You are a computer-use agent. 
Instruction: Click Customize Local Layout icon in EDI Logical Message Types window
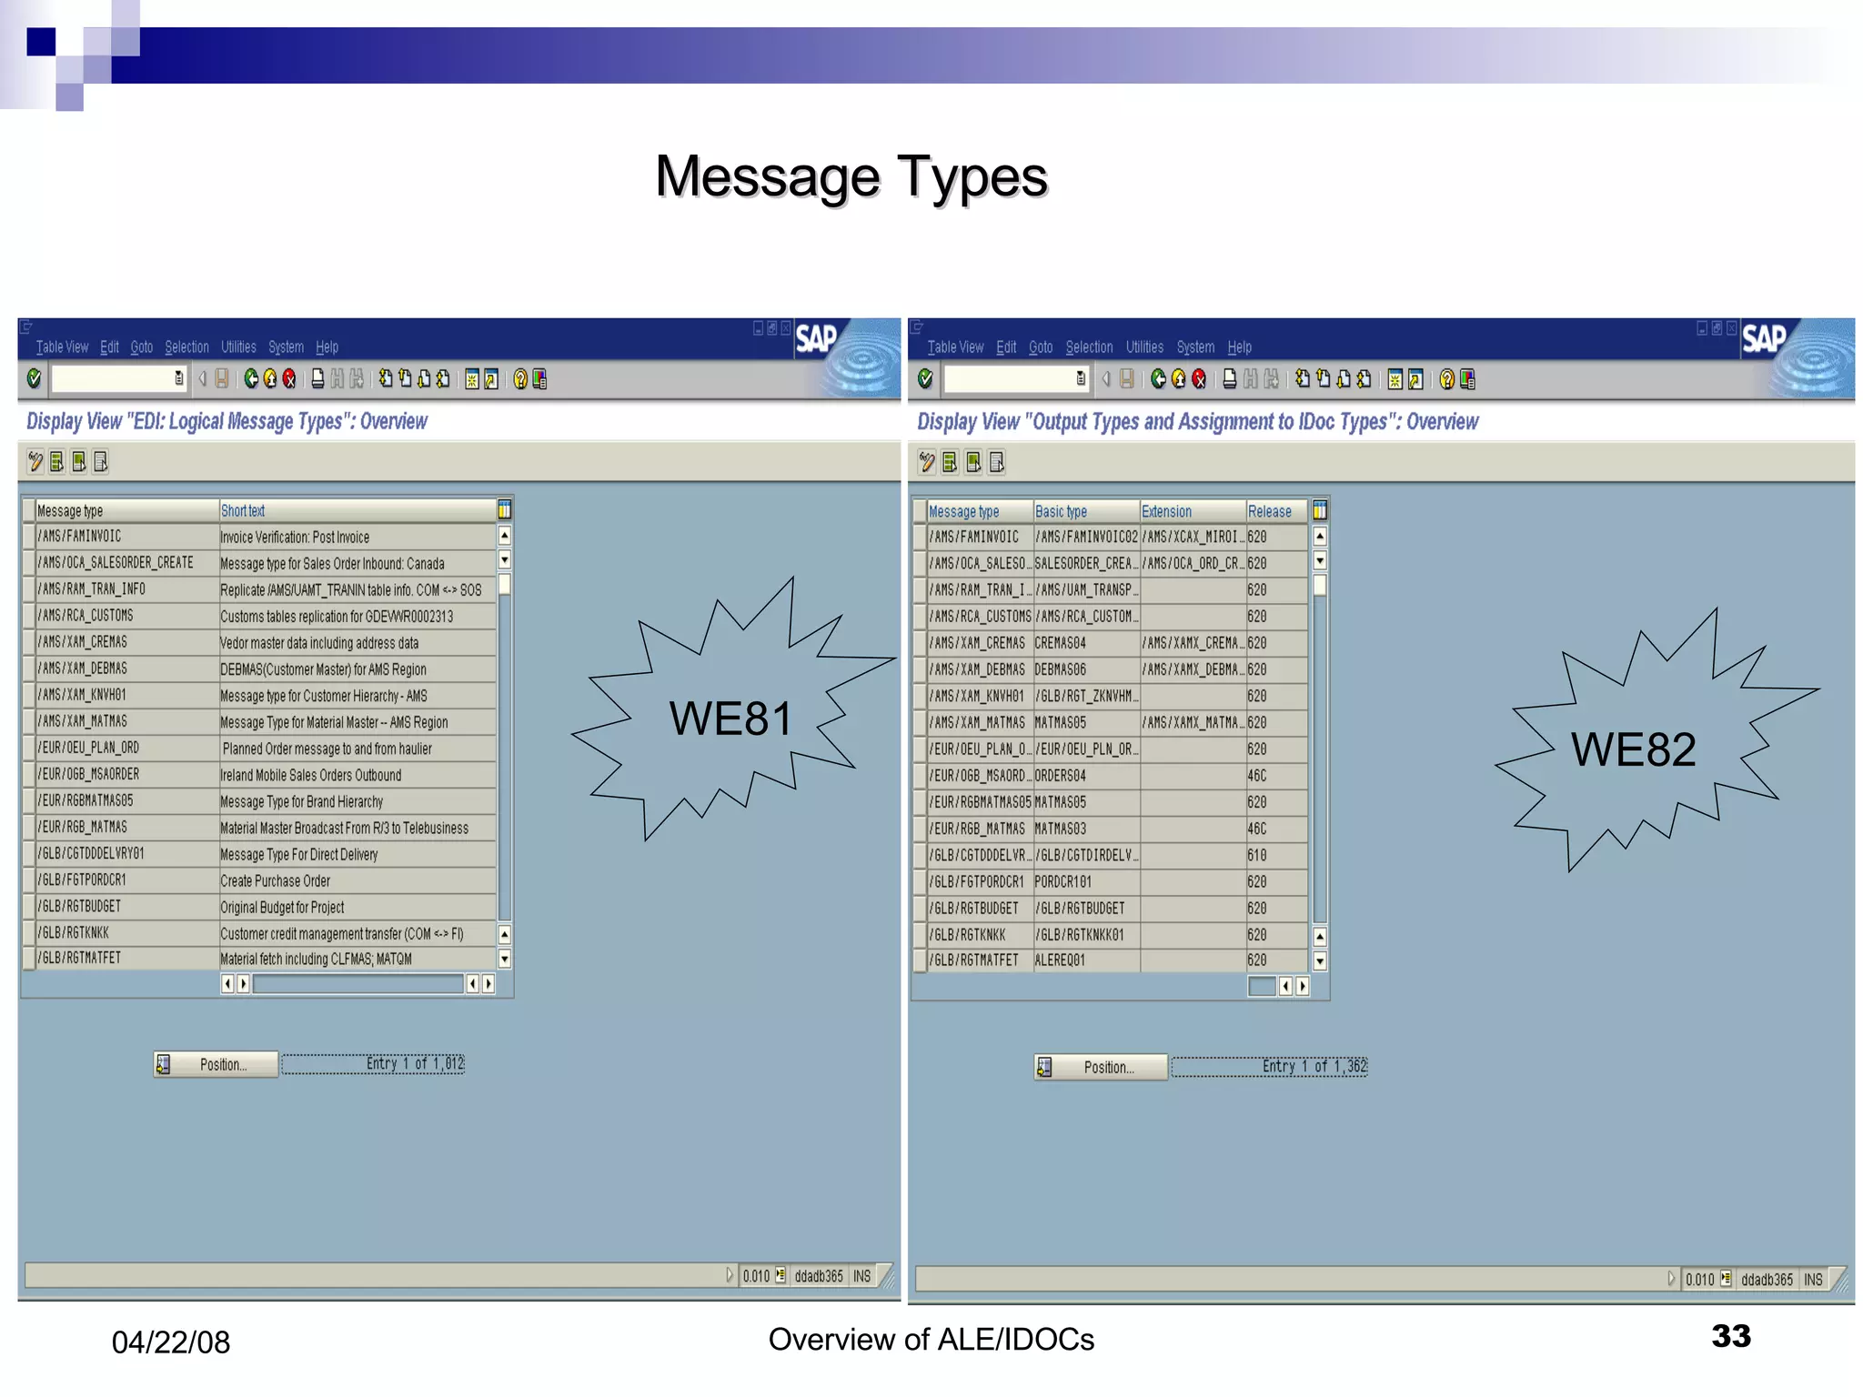click(x=539, y=378)
